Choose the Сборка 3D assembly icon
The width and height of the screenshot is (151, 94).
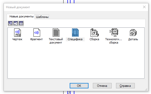tap(94, 33)
